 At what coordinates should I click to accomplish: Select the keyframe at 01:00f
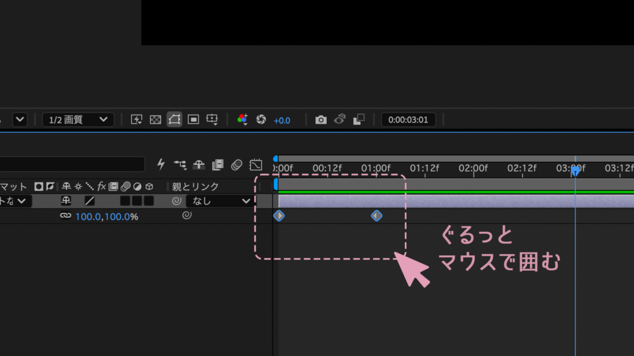(376, 216)
